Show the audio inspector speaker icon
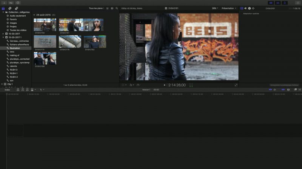Image resolution: width=302 pixels, height=169 pixels. (246, 8)
